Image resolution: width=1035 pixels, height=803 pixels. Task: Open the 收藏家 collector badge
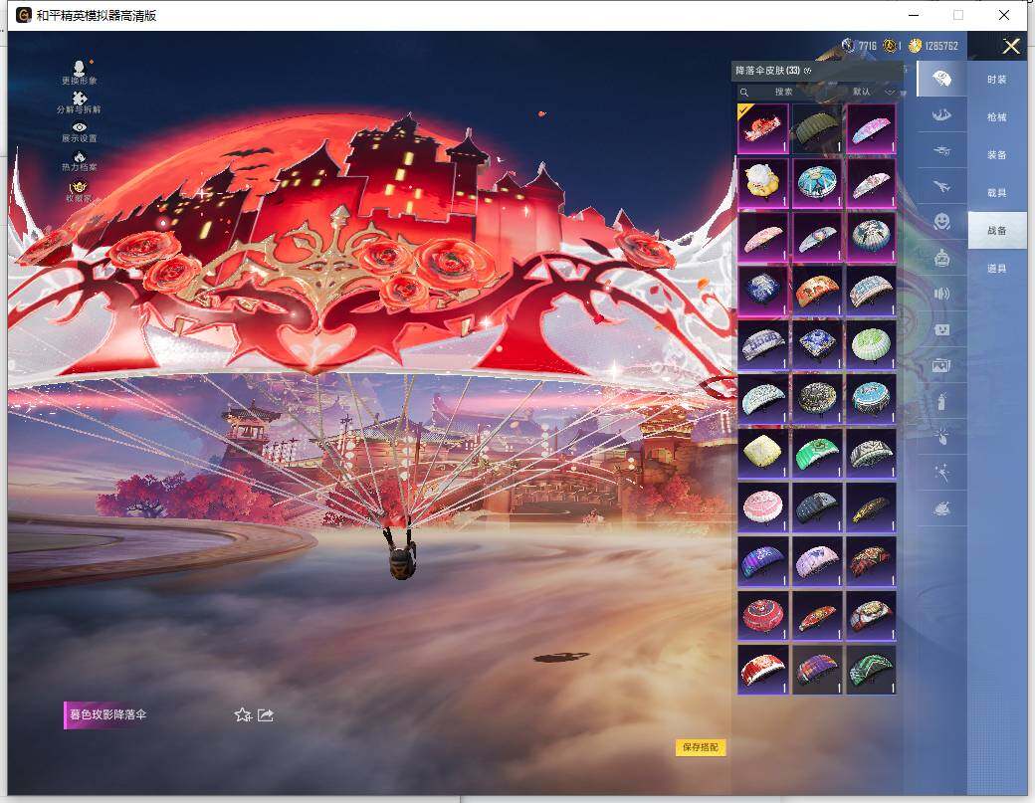(80, 188)
